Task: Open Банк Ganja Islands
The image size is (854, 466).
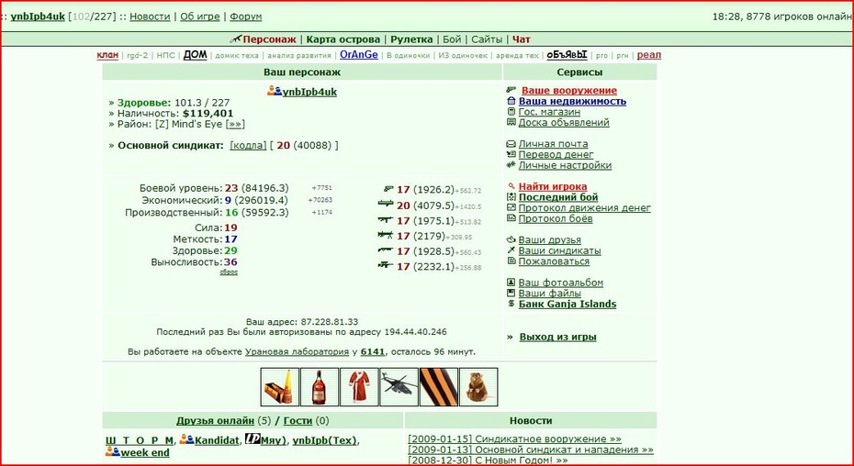Action: pos(567,304)
